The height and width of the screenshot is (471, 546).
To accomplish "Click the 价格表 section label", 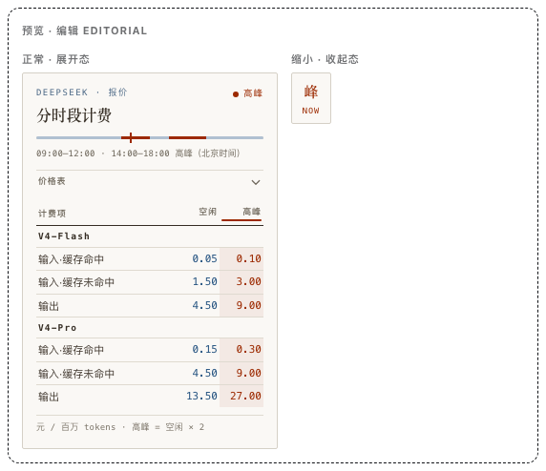I will 52,181.
